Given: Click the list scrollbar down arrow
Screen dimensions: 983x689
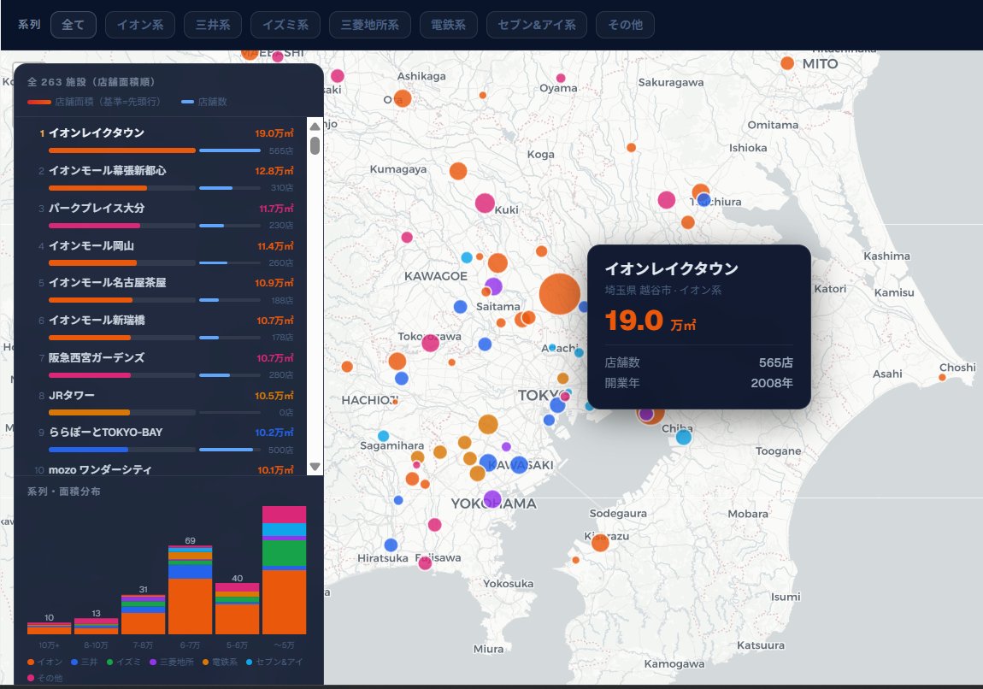Looking at the screenshot, I should pyautogui.click(x=315, y=467).
